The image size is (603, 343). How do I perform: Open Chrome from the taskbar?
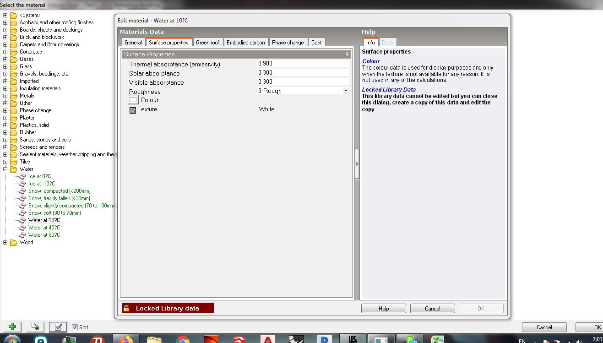pos(182,340)
